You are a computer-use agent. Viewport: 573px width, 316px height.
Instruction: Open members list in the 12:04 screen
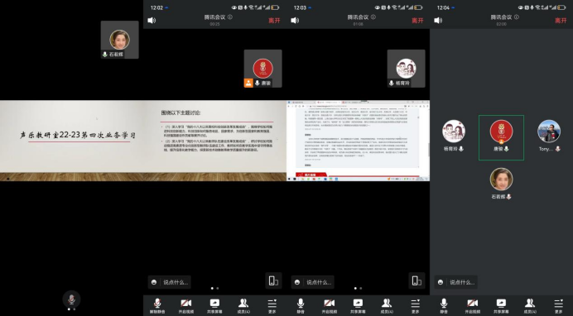[530, 306]
